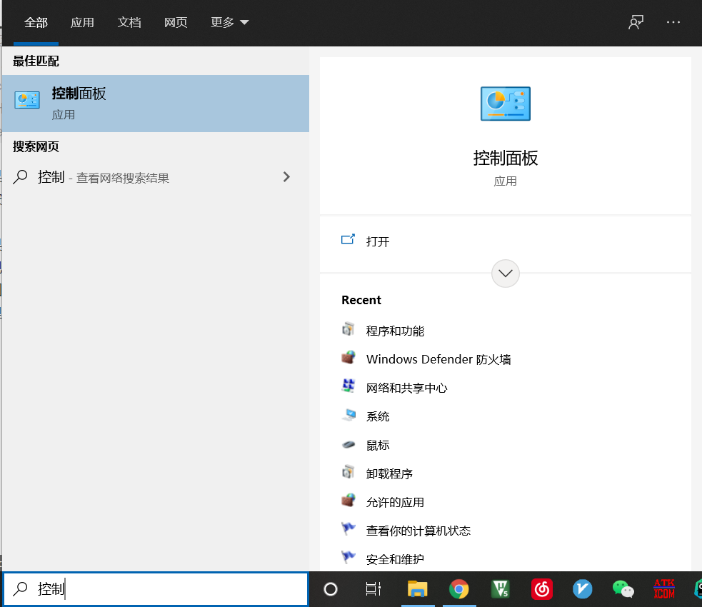This screenshot has height=607, width=702.
Task: Open Windows Defender 防火墙 from Recent
Action: click(438, 359)
